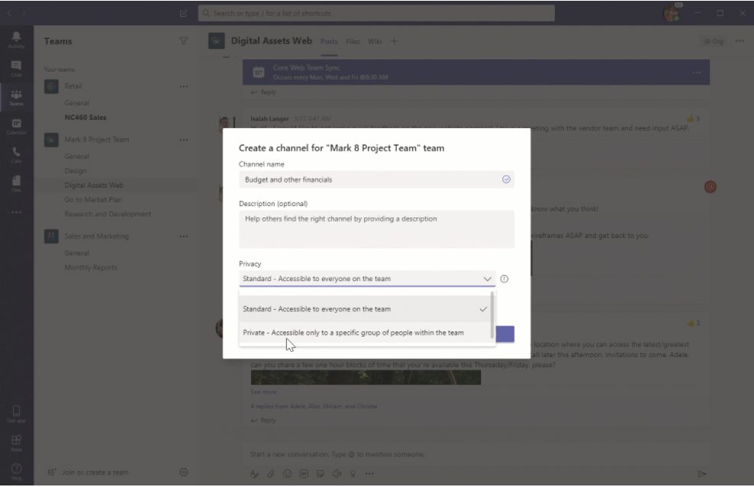Click the privacy info icon
The height and width of the screenshot is (487, 754).
click(x=504, y=279)
